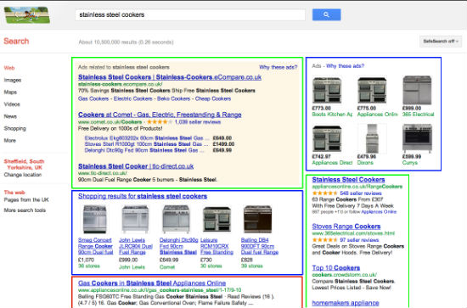Viewport: 467px width, 308px height.
Task: Click £773.00 Boots Kitchen cooker image
Action: [327, 90]
